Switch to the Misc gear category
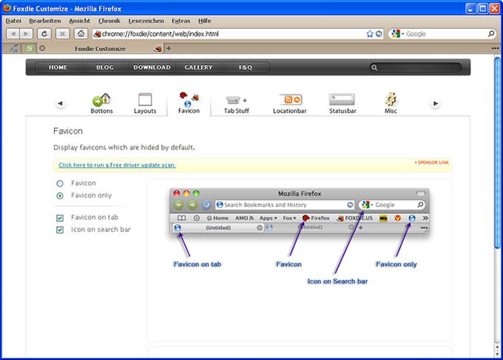The width and height of the screenshot is (503, 360). pyautogui.click(x=391, y=103)
